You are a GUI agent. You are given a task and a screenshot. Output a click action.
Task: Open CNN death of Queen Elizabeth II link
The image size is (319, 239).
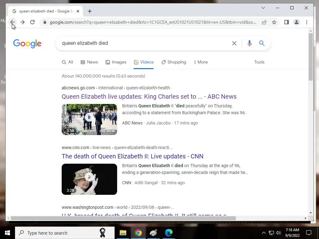[132, 156]
